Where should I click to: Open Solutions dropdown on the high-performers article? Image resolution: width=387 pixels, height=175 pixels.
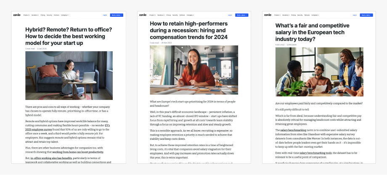161,15
